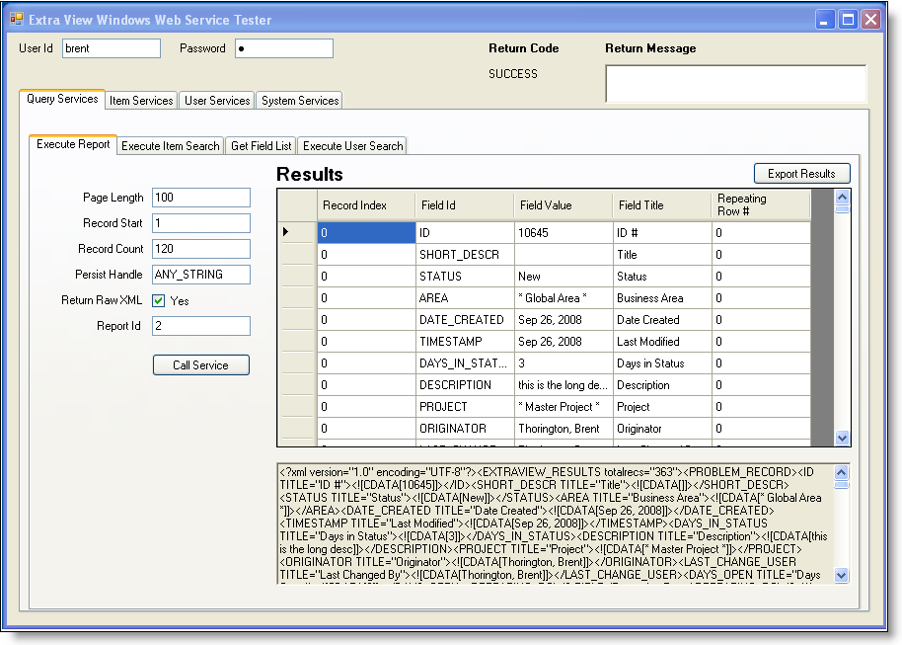
Task: Select the cell with value 10645
Action: pyautogui.click(x=564, y=233)
